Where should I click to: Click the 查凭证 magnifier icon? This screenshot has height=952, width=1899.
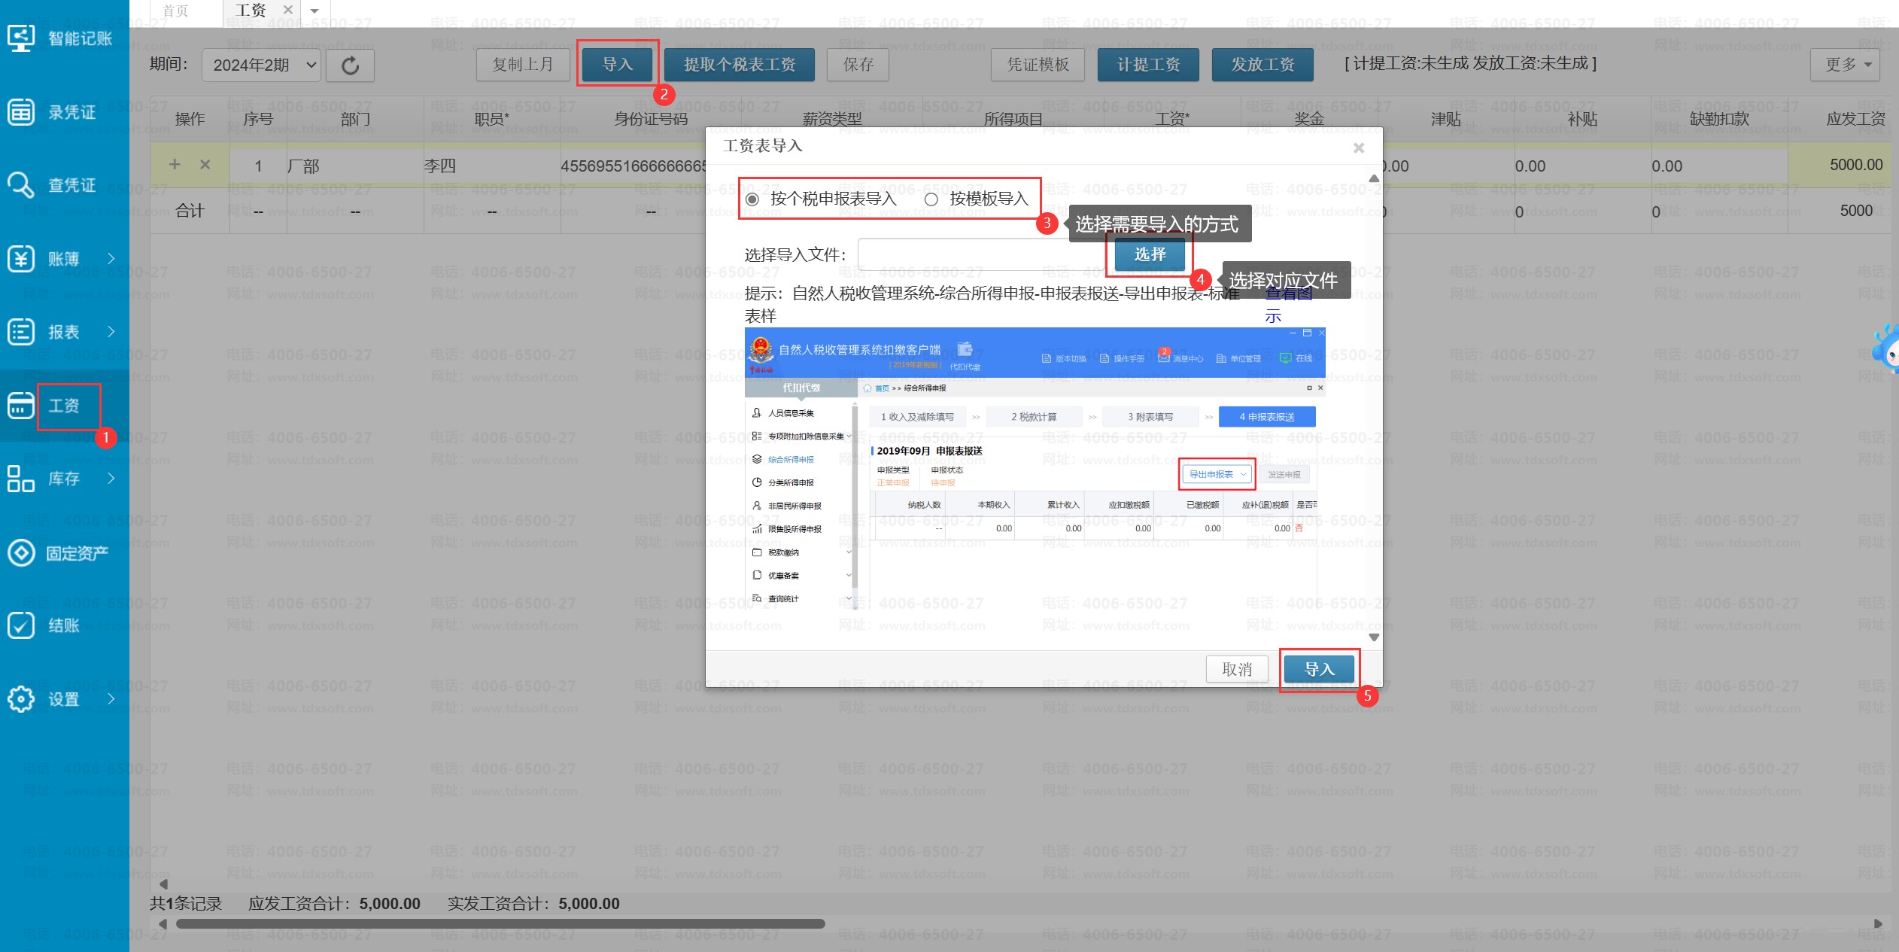coord(21,184)
